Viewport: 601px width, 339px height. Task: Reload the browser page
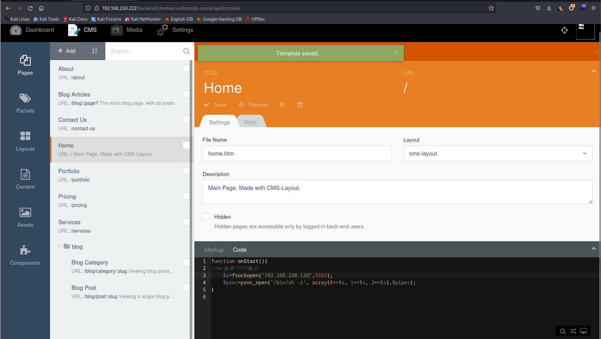tap(30, 8)
